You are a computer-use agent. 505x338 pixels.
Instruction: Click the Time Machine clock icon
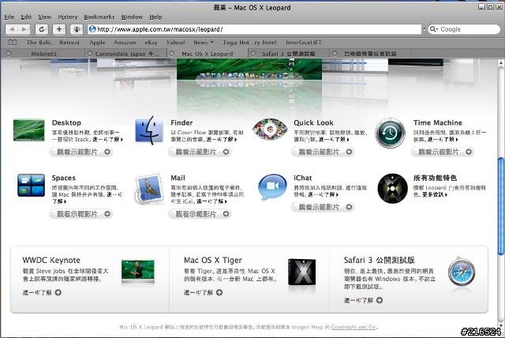pos(390,133)
